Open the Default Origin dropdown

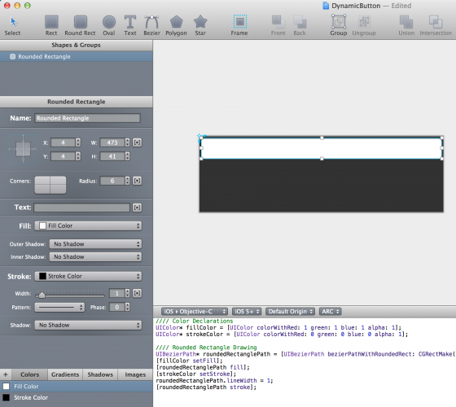[290, 312]
